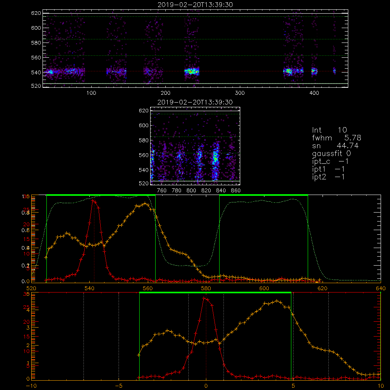Viewport: 390px width, 390px height.
Task: Click the timestamp title above the middle image
Action: tap(195, 102)
